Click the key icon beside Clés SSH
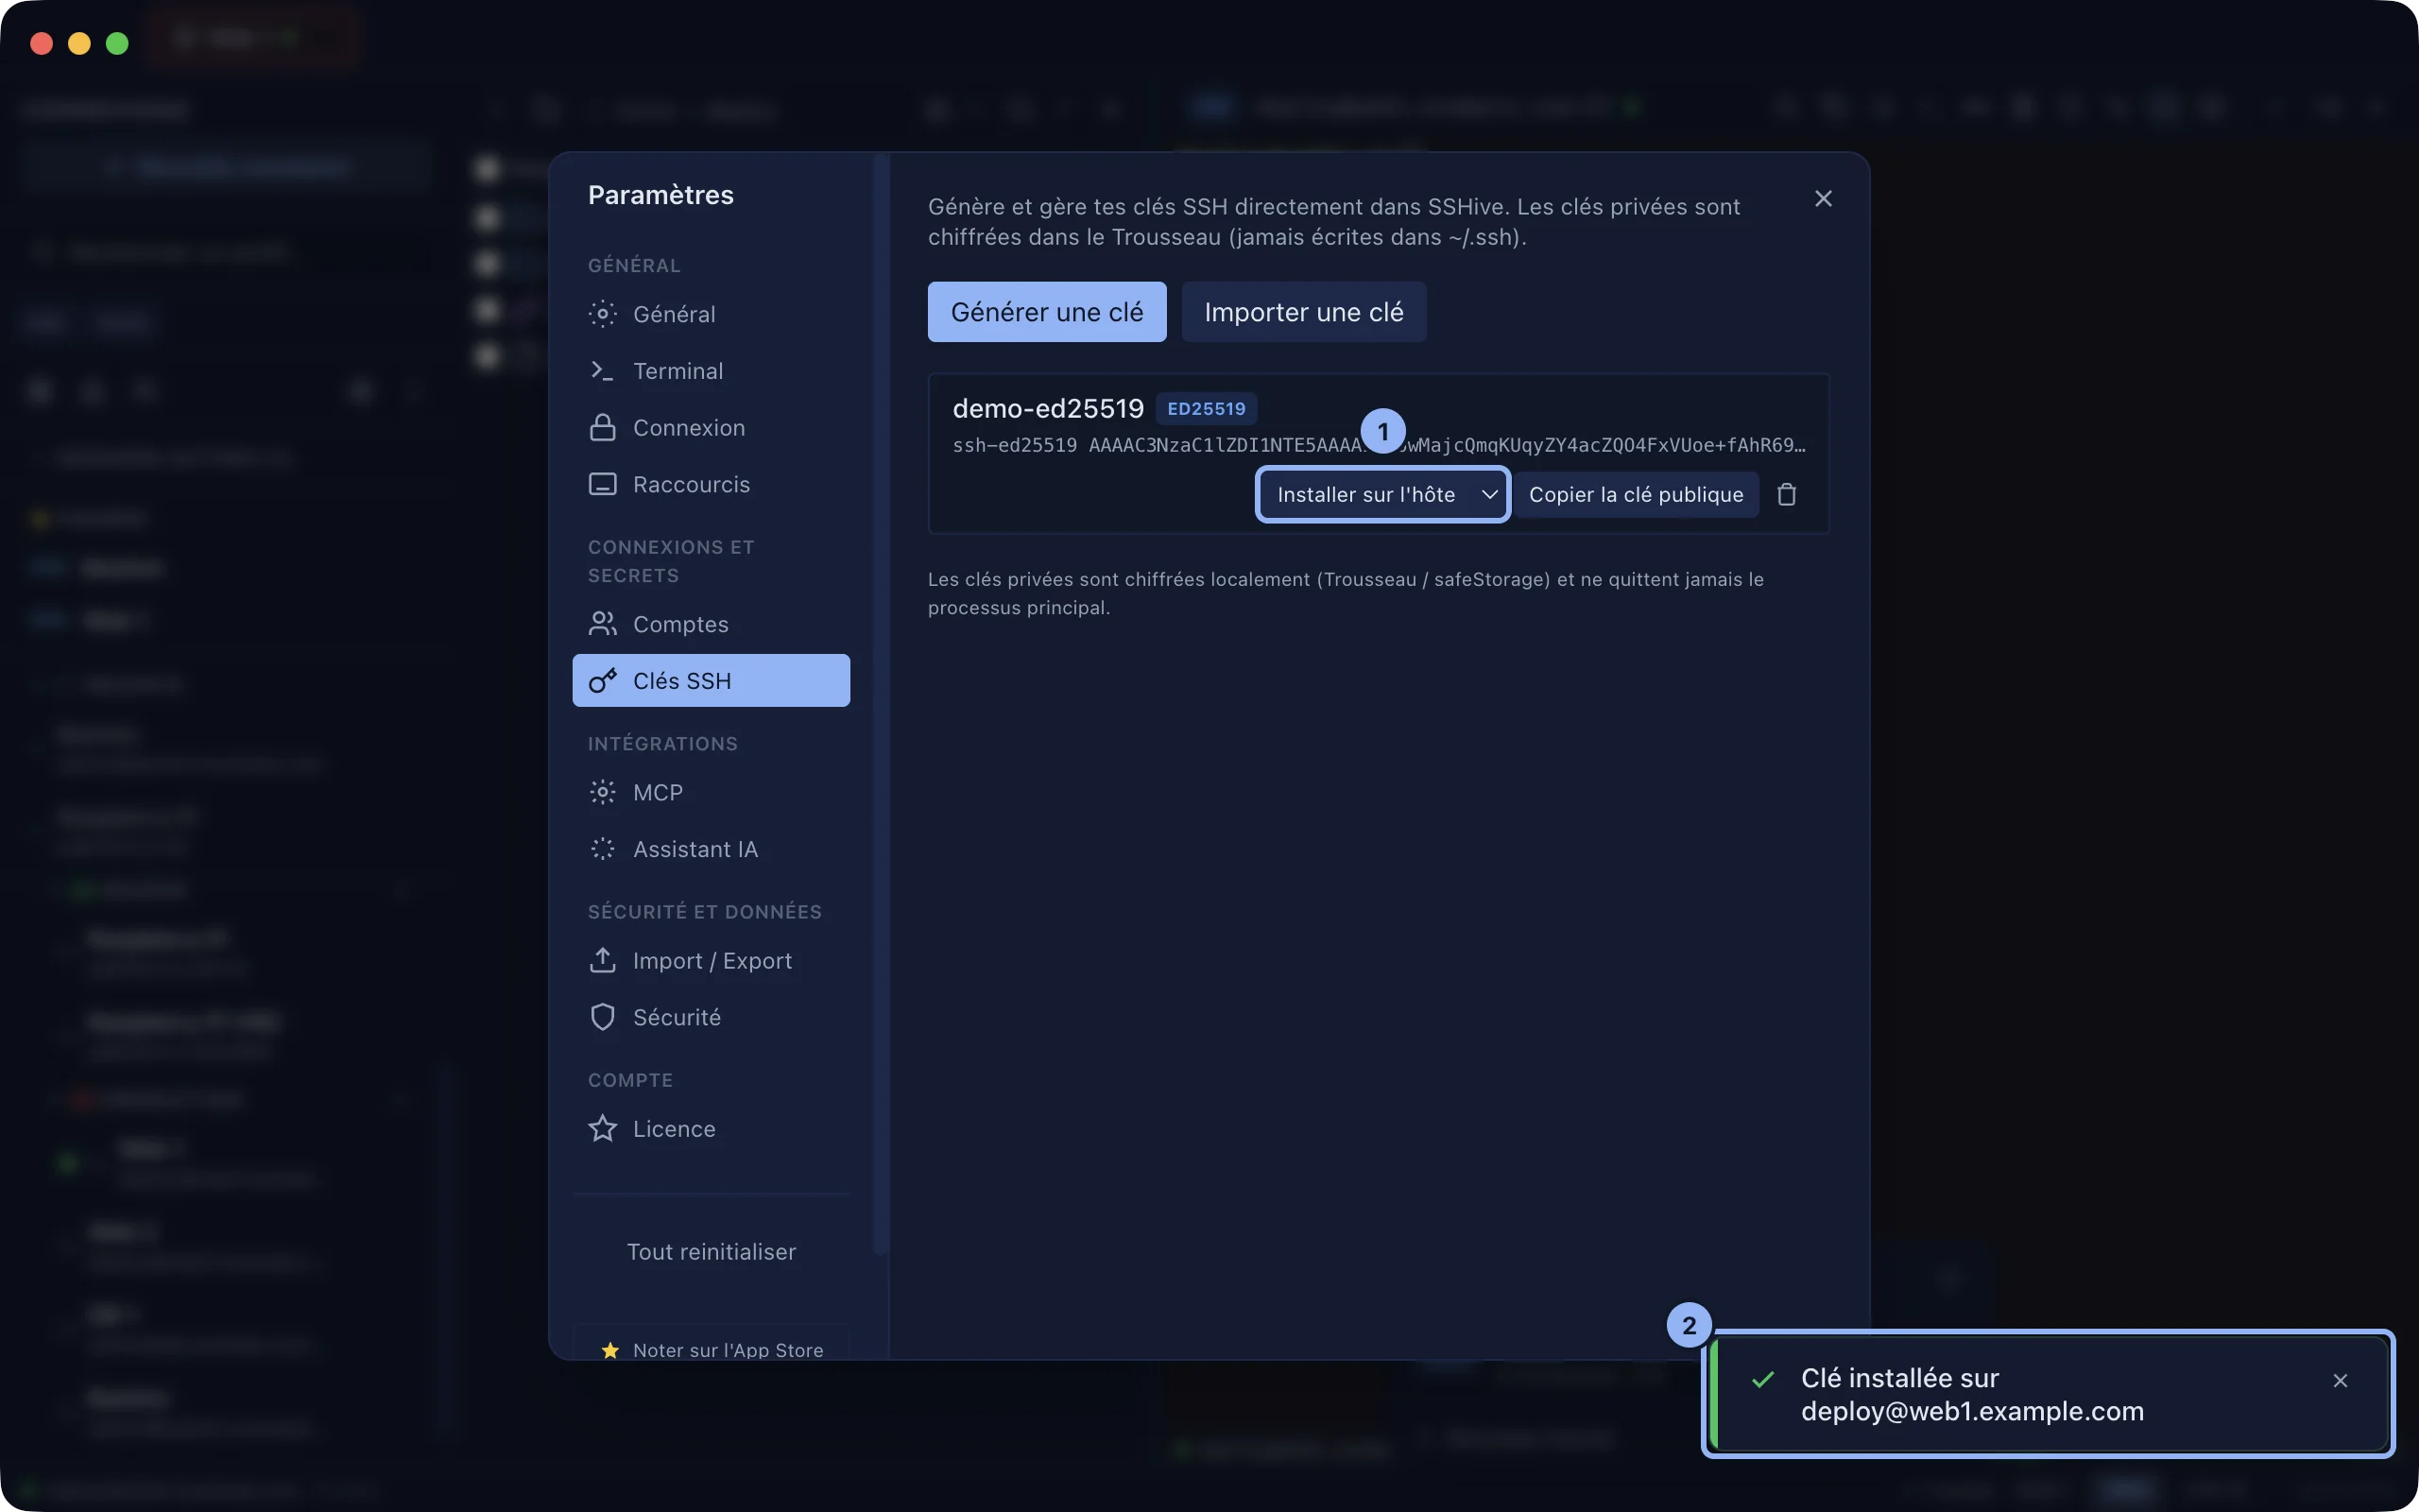The width and height of the screenshot is (2419, 1512). coord(603,681)
